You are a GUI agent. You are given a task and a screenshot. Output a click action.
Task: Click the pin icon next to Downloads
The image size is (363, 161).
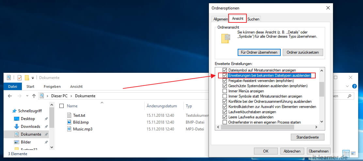point(46,127)
